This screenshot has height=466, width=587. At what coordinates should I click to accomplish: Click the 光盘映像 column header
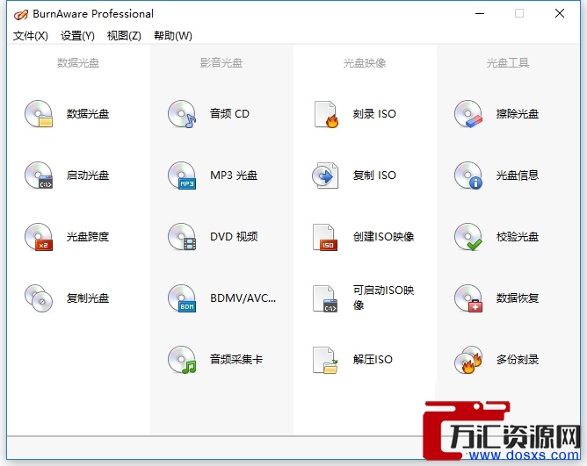point(365,63)
